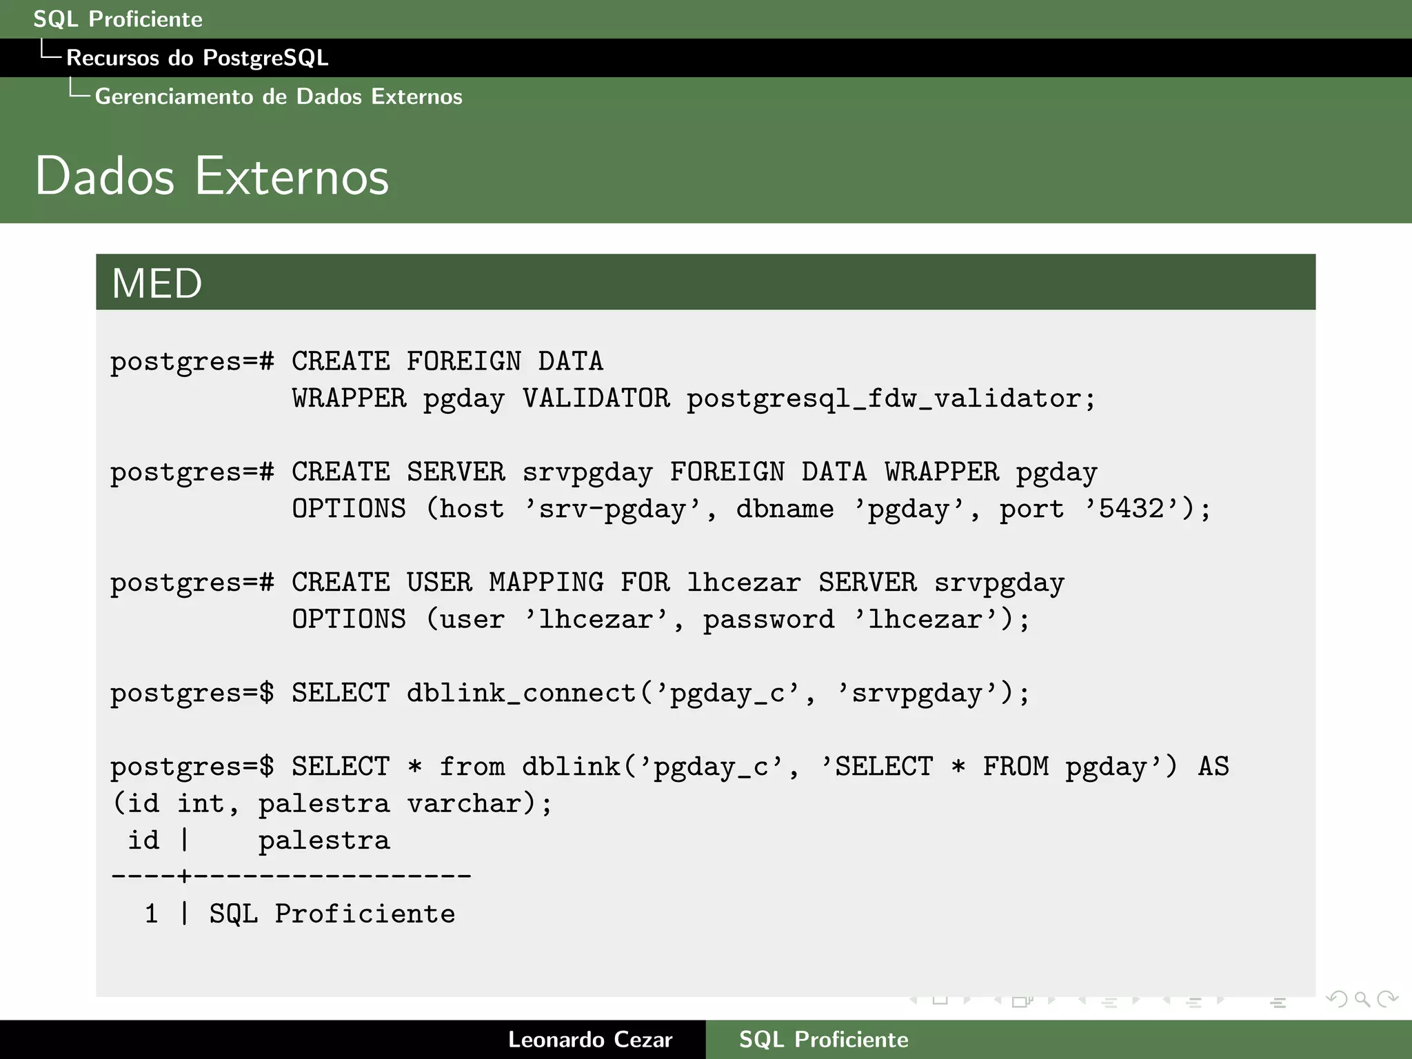This screenshot has height=1059, width=1412.
Task: Click the next slide right arrow
Action: [x=967, y=1000]
